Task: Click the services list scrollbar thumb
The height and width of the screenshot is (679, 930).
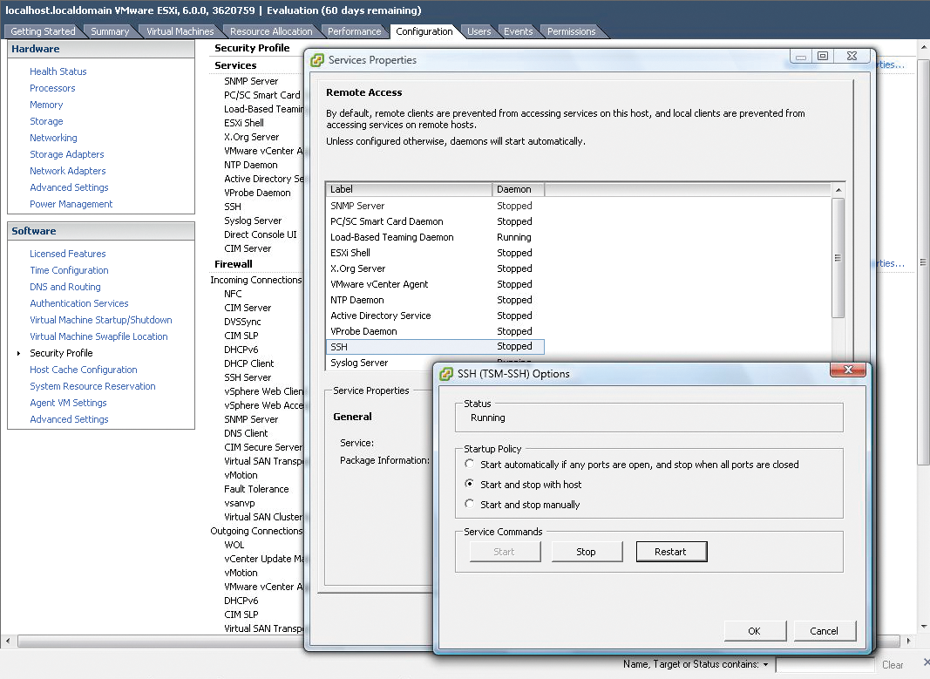Action: (x=838, y=258)
